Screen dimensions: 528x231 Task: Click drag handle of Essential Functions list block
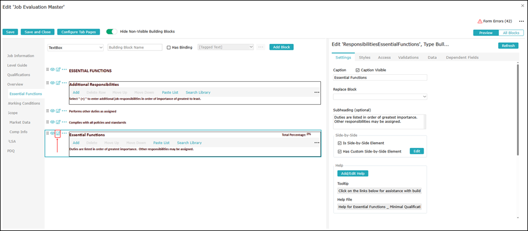(x=48, y=134)
